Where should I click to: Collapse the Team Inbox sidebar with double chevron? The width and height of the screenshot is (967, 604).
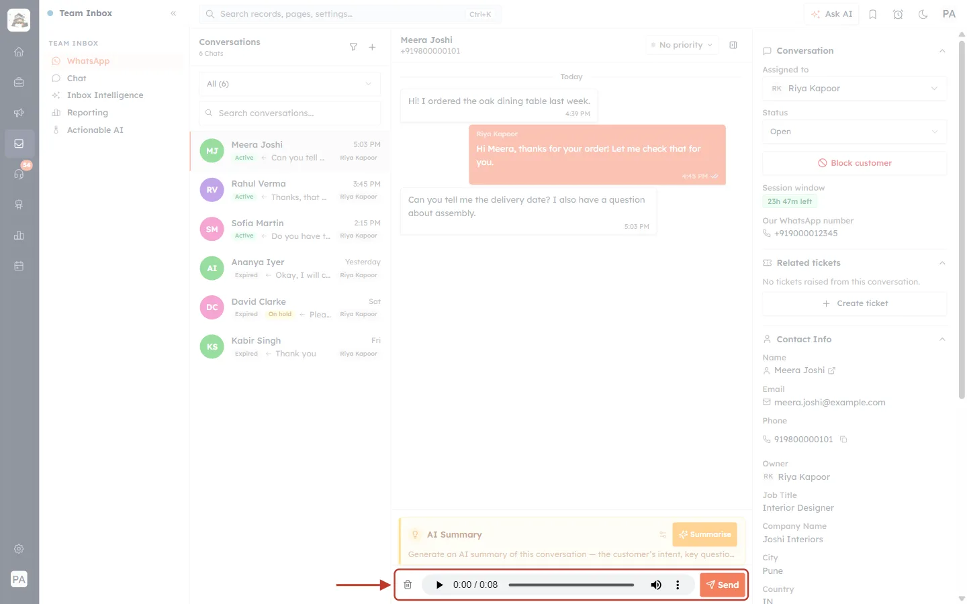173,13
